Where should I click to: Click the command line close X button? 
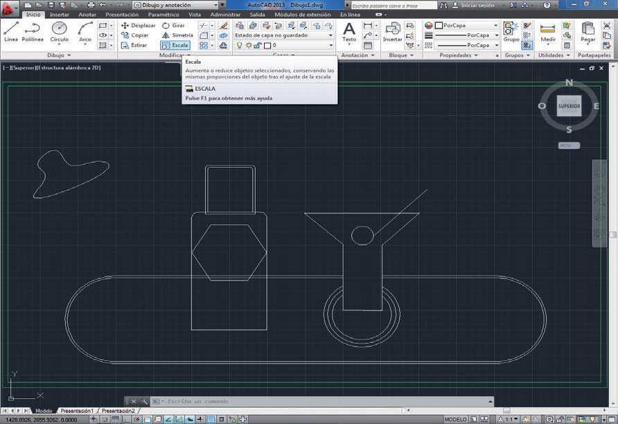click(133, 402)
